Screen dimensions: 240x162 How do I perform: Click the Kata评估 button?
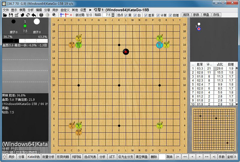coord(34,157)
